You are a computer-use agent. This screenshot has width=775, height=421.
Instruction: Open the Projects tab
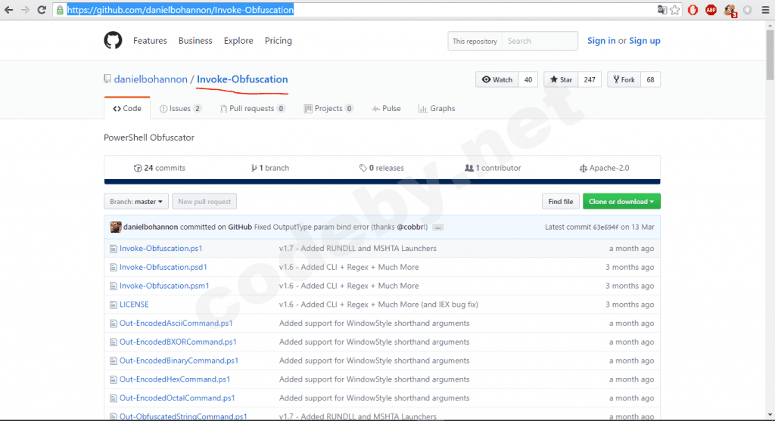pyautogui.click(x=328, y=109)
